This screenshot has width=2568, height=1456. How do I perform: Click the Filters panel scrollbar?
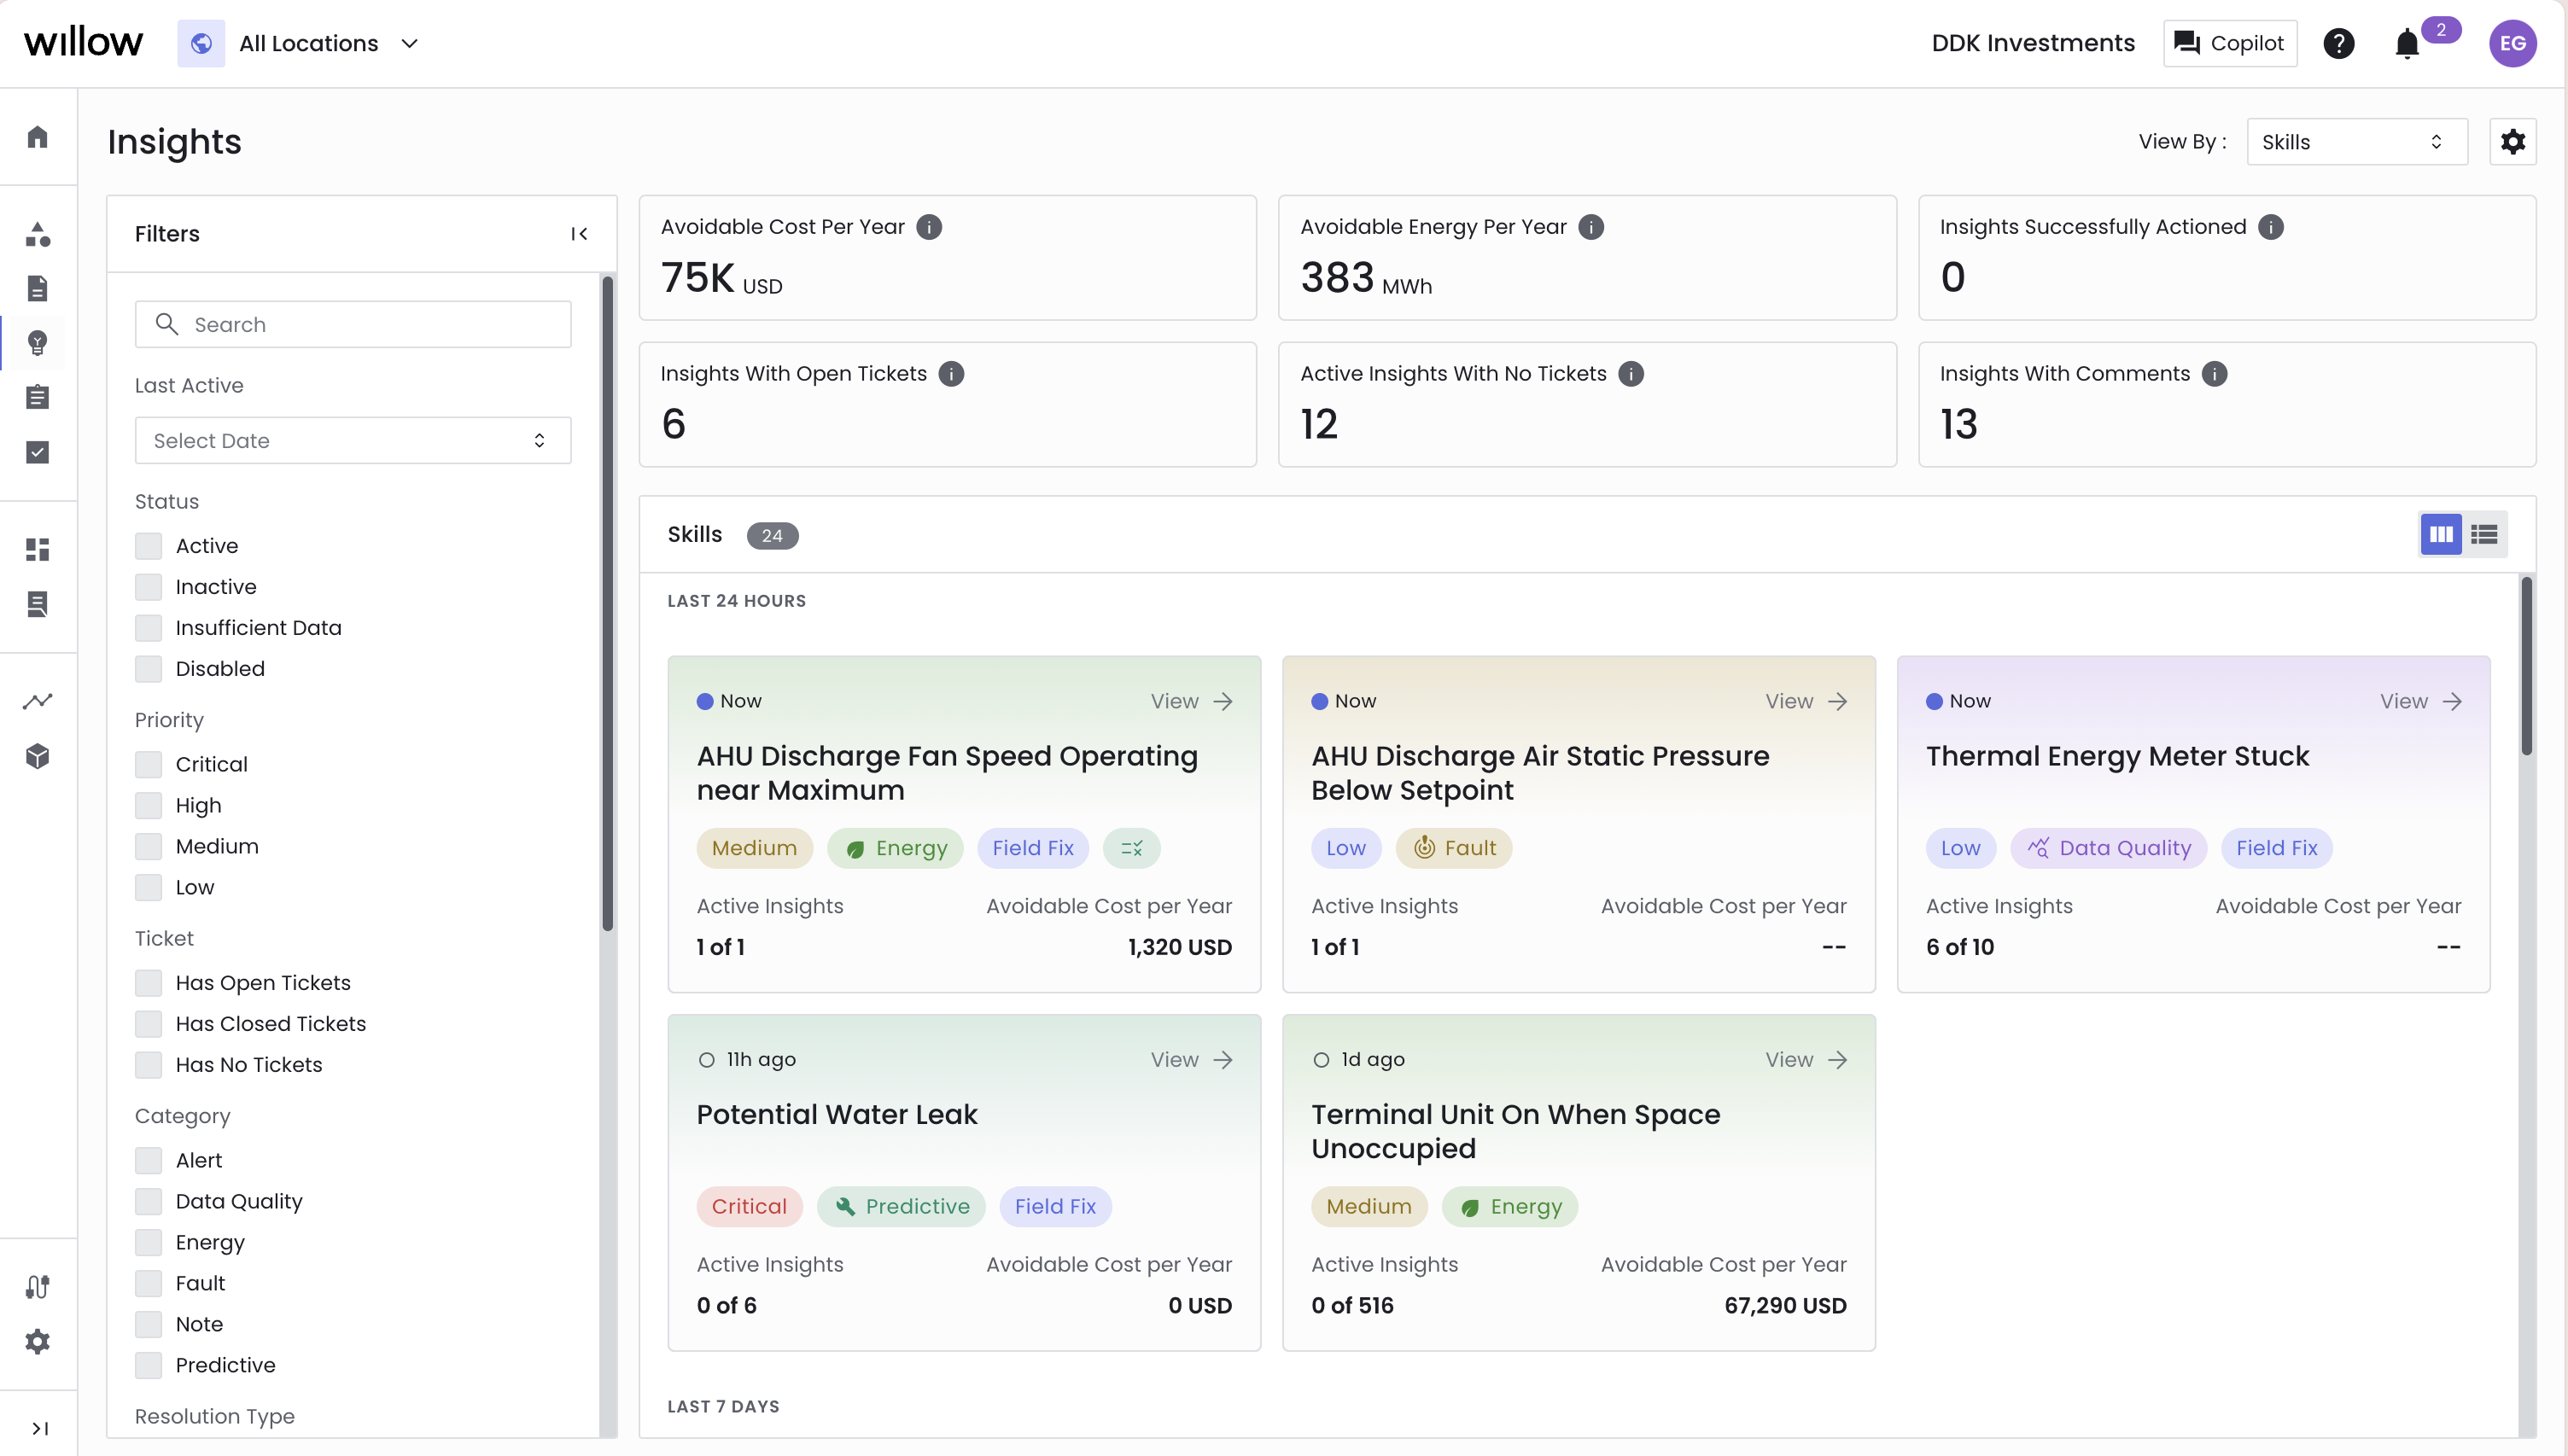(607, 603)
